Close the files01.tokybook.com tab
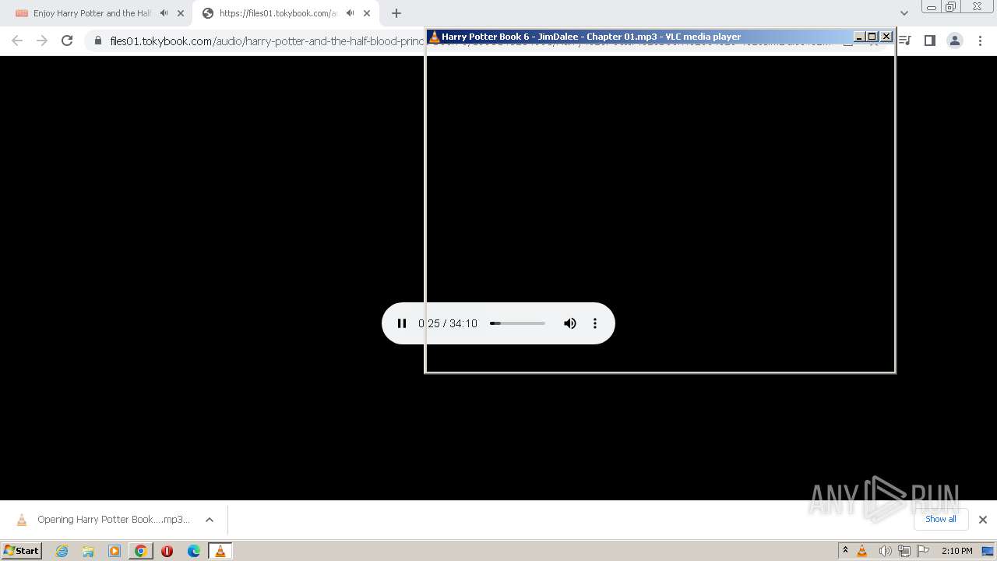The image size is (997, 561). pos(367,13)
